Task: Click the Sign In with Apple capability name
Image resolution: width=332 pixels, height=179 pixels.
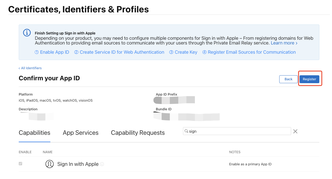Action: 78,164
